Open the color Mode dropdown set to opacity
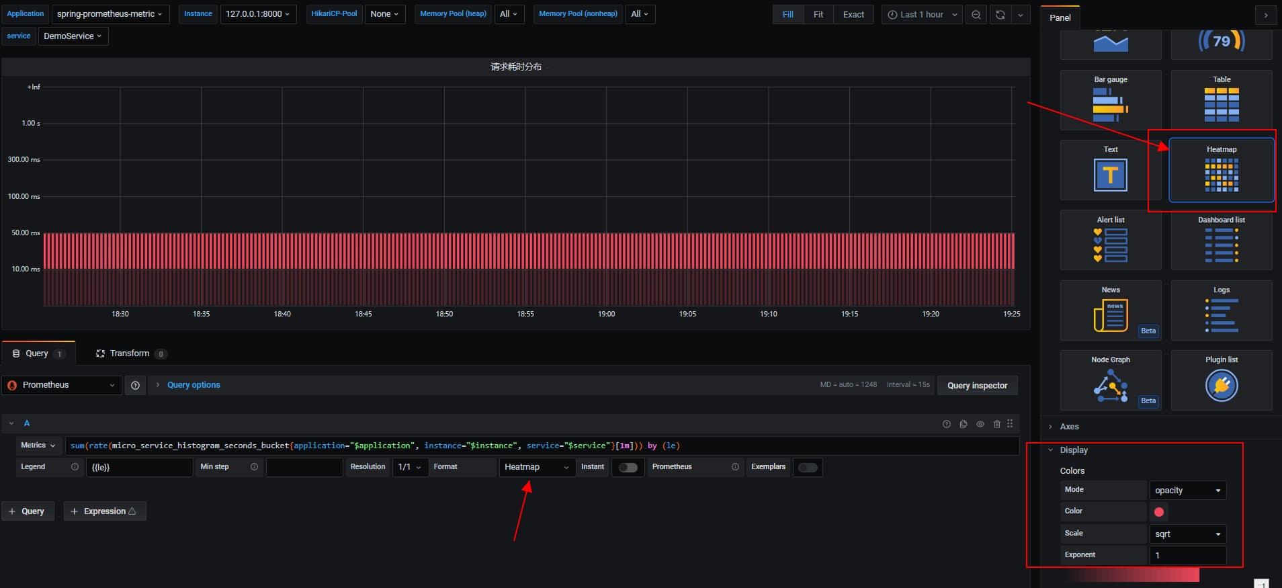This screenshot has height=588, width=1282. (x=1187, y=491)
